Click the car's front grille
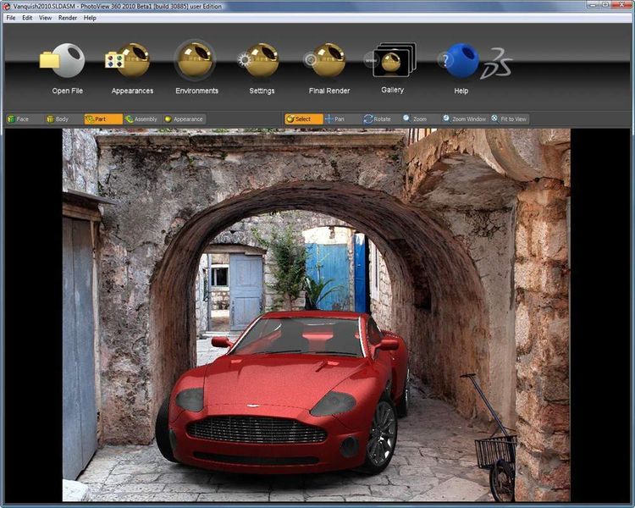 [257, 429]
